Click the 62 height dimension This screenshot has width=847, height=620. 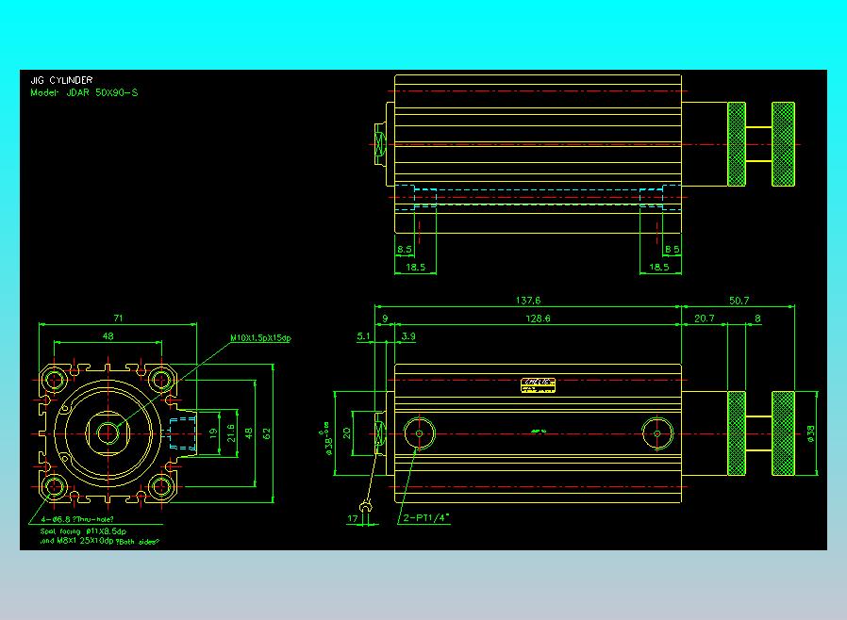[x=266, y=433]
